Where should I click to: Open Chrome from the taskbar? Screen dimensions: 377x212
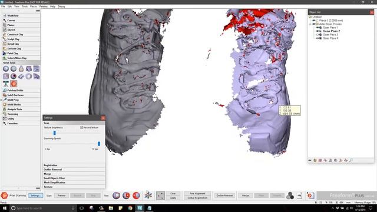pos(130,208)
